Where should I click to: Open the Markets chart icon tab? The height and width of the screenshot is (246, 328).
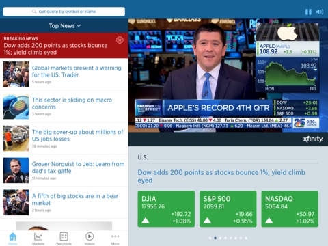[x=38, y=238]
